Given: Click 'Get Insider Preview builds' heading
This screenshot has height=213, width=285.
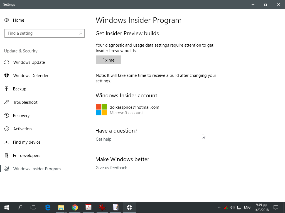Looking at the screenshot, I should (x=127, y=33).
